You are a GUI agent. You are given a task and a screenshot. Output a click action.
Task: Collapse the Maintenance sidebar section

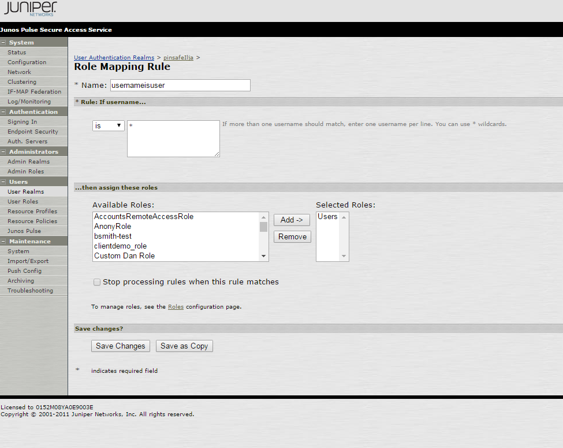pos(3,241)
